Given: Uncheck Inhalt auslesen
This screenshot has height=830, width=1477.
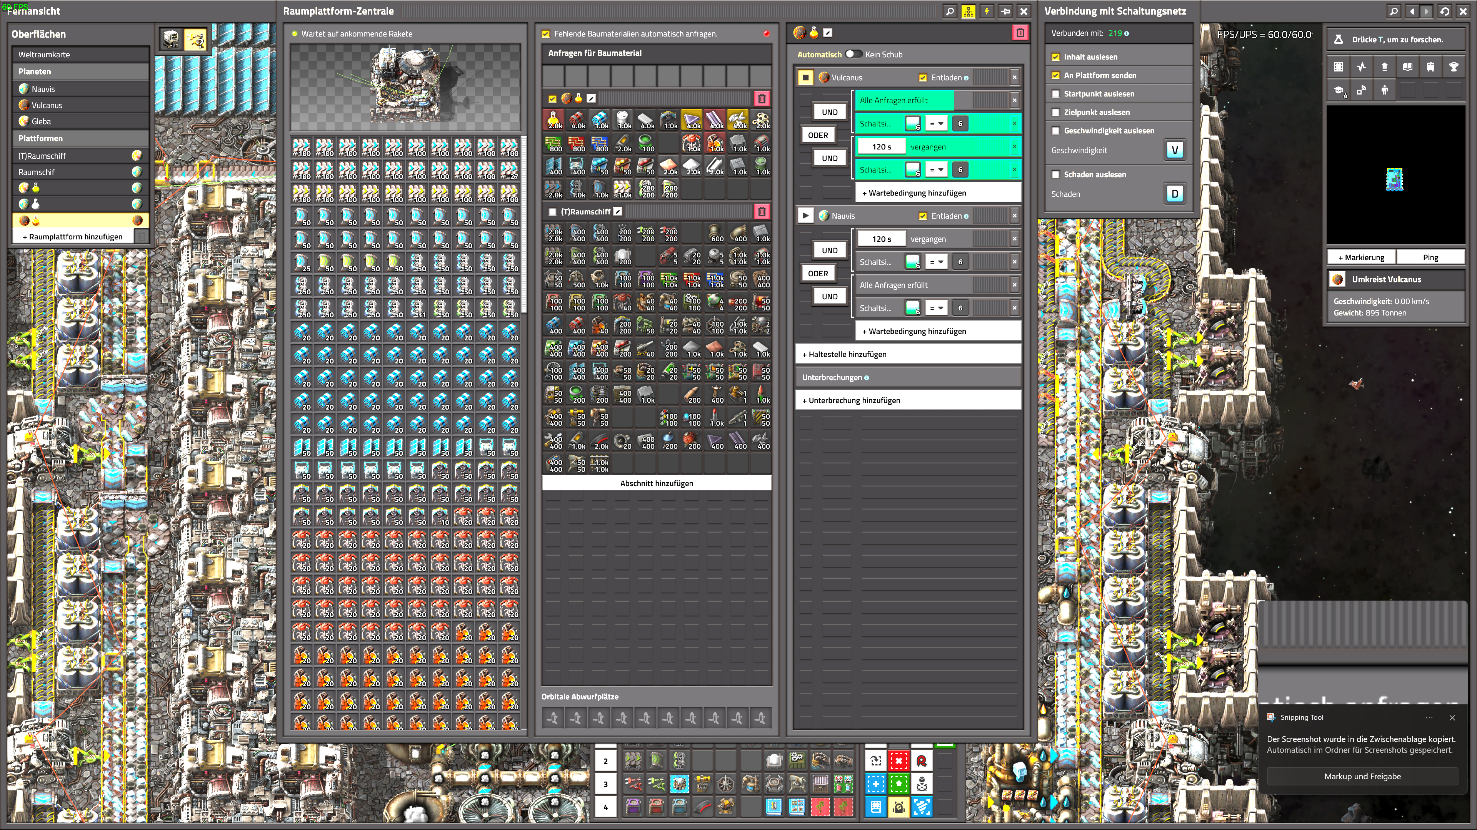Looking at the screenshot, I should click(1055, 57).
